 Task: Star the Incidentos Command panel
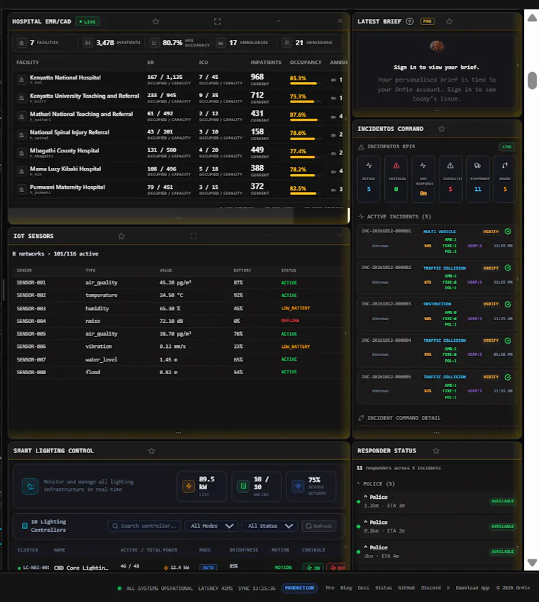point(441,129)
